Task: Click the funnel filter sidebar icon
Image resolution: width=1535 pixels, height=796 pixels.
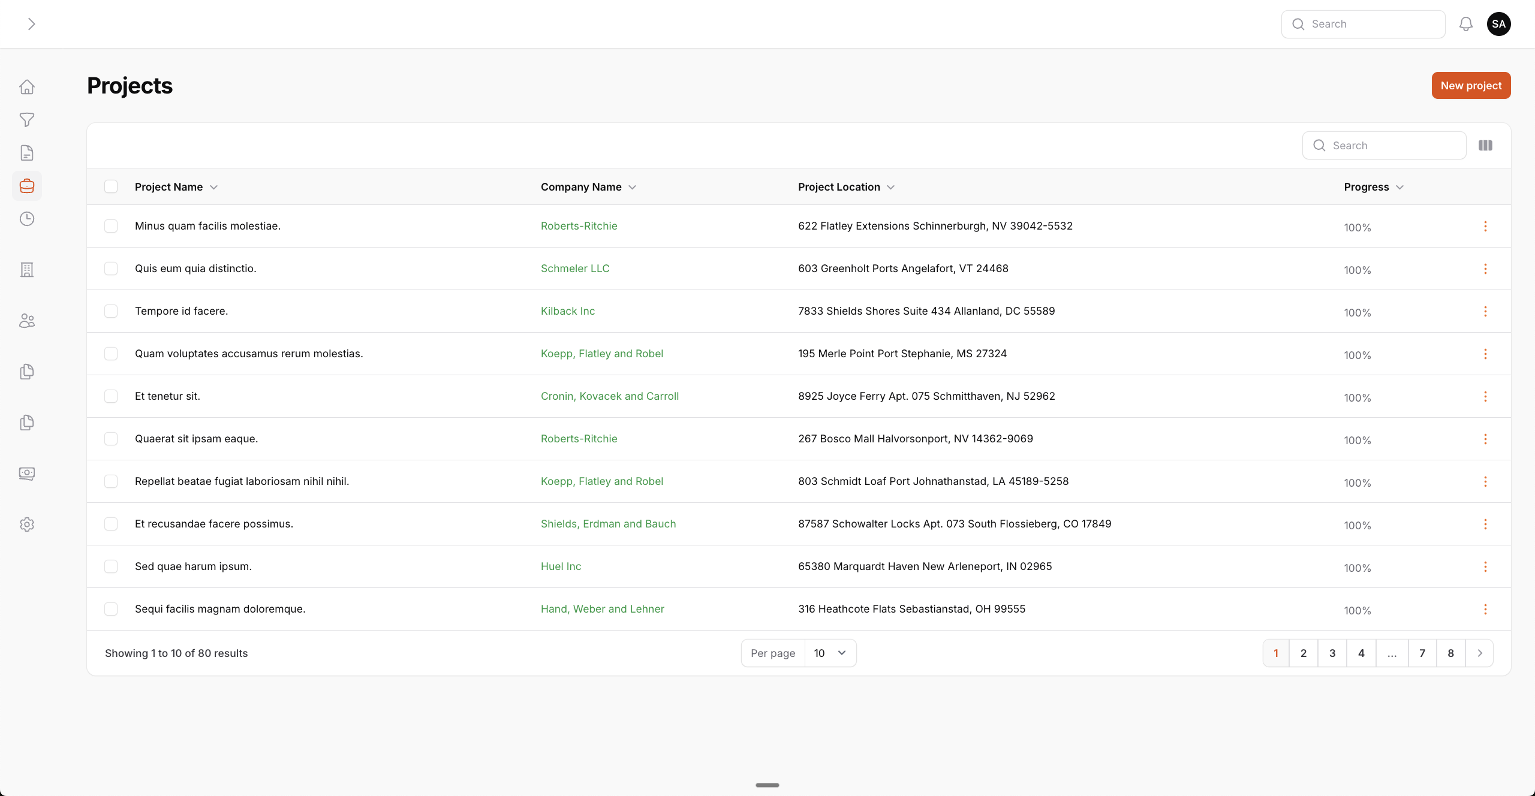Action: [x=27, y=120]
